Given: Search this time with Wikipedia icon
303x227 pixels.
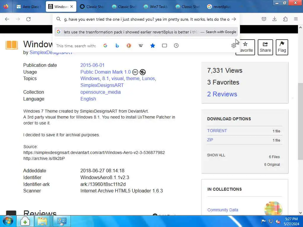Looking at the screenshot, I should [141, 46].
